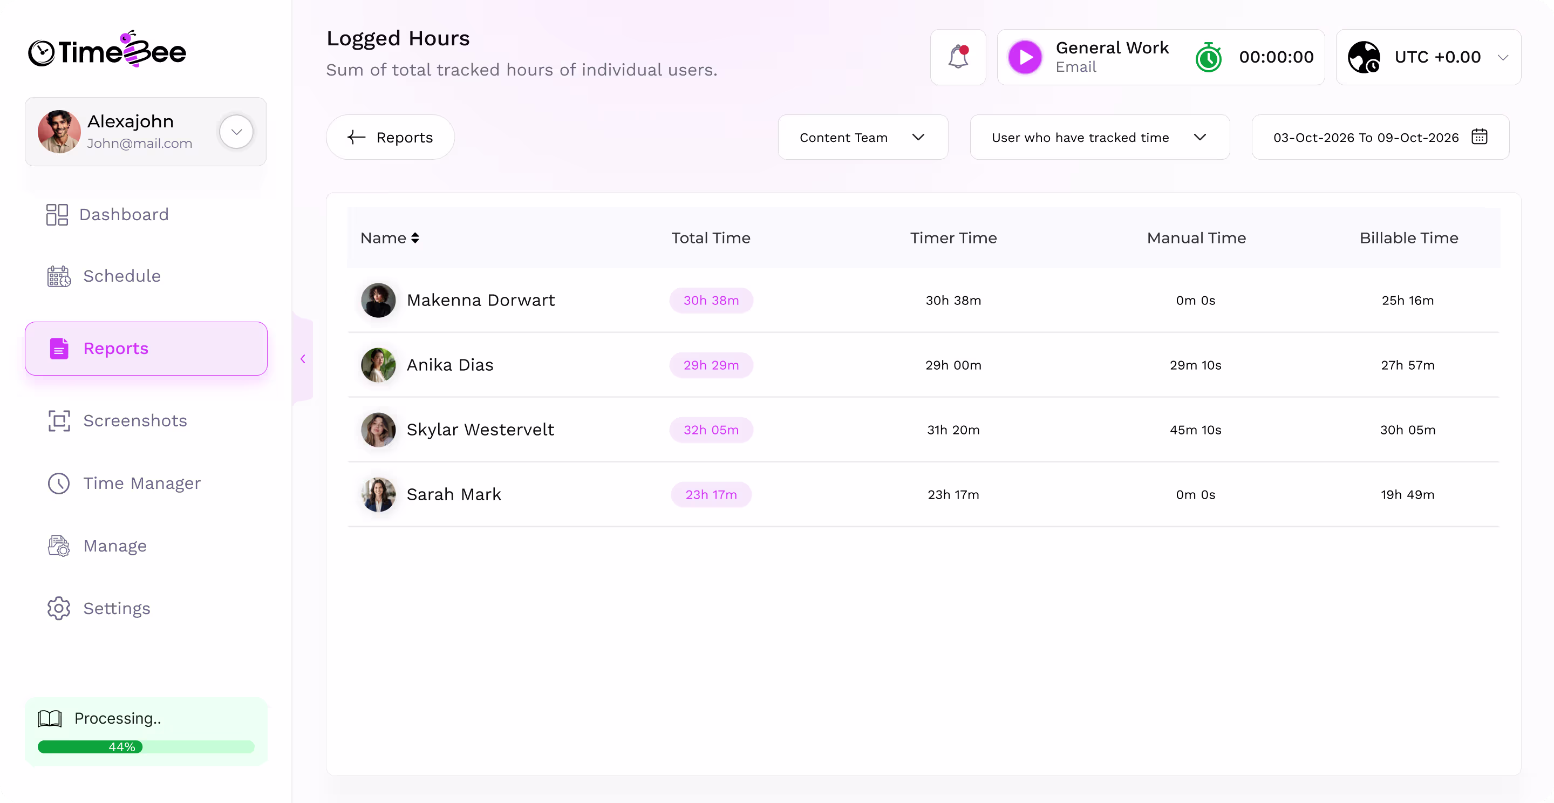Screen dimensions: 1554x803
Task: Go to Dashboard in sidebar
Action: coord(124,214)
